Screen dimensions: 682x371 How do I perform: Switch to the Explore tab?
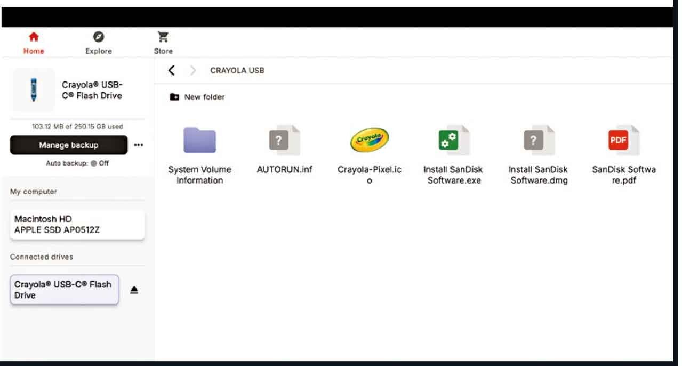pyautogui.click(x=99, y=43)
